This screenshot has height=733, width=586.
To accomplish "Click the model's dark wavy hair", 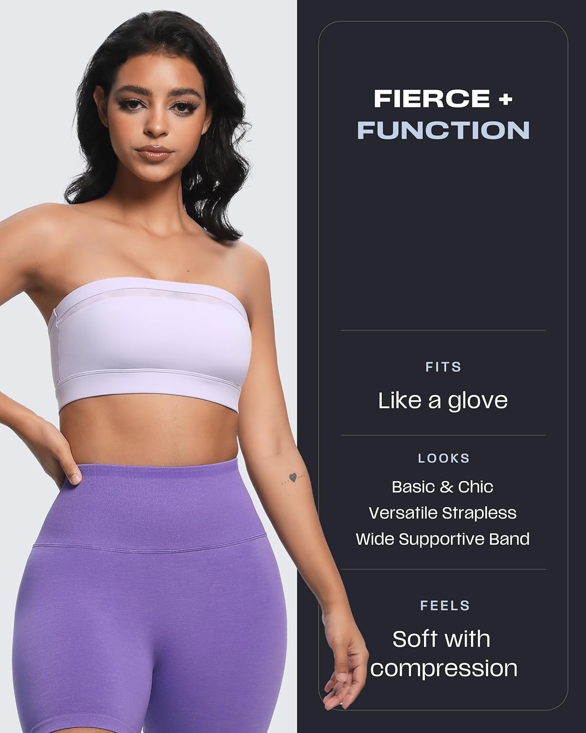I will pos(73,122).
